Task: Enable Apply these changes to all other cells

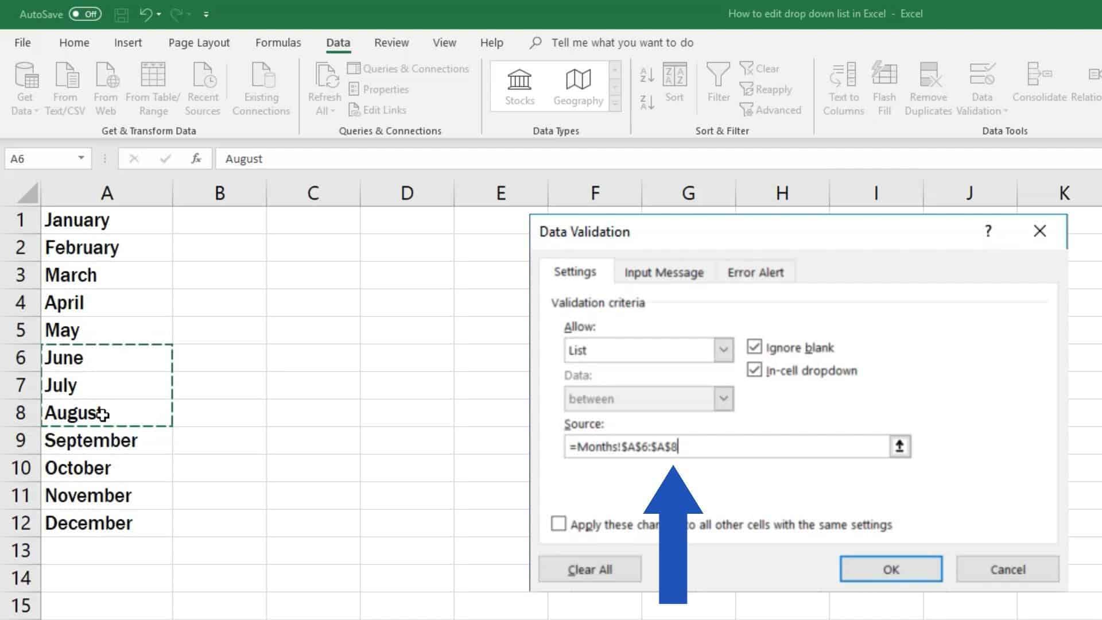Action: click(x=558, y=524)
